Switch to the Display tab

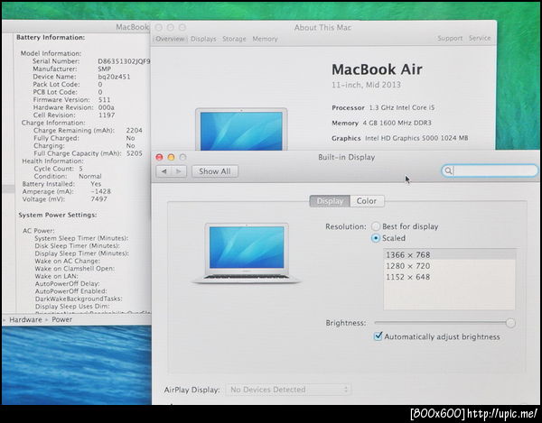(330, 201)
